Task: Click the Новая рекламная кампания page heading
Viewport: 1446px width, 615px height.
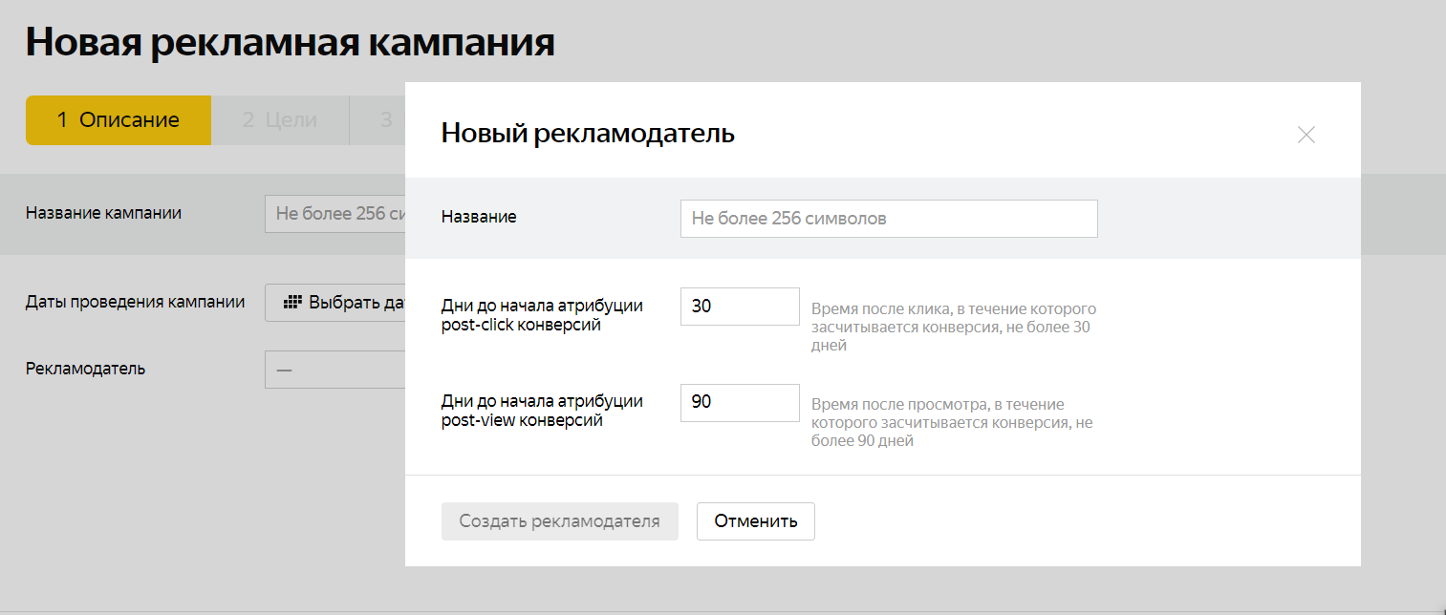Action: tap(291, 43)
